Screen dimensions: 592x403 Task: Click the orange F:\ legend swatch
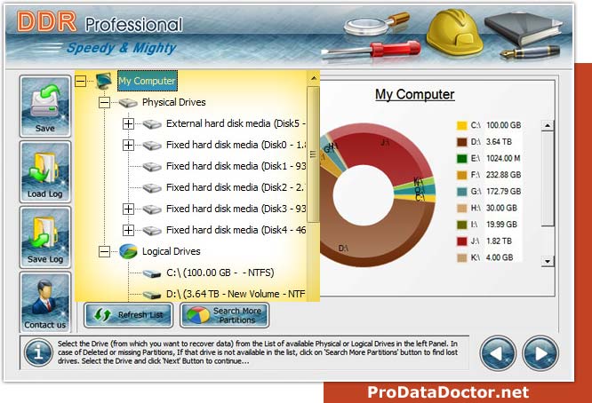pos(462,175)
